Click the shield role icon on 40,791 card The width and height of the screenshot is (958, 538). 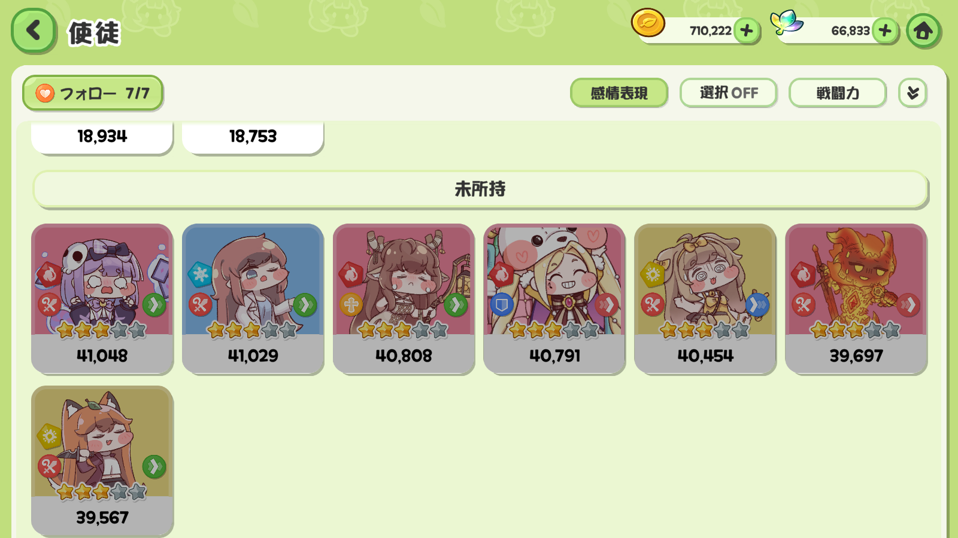pos(502,305)
